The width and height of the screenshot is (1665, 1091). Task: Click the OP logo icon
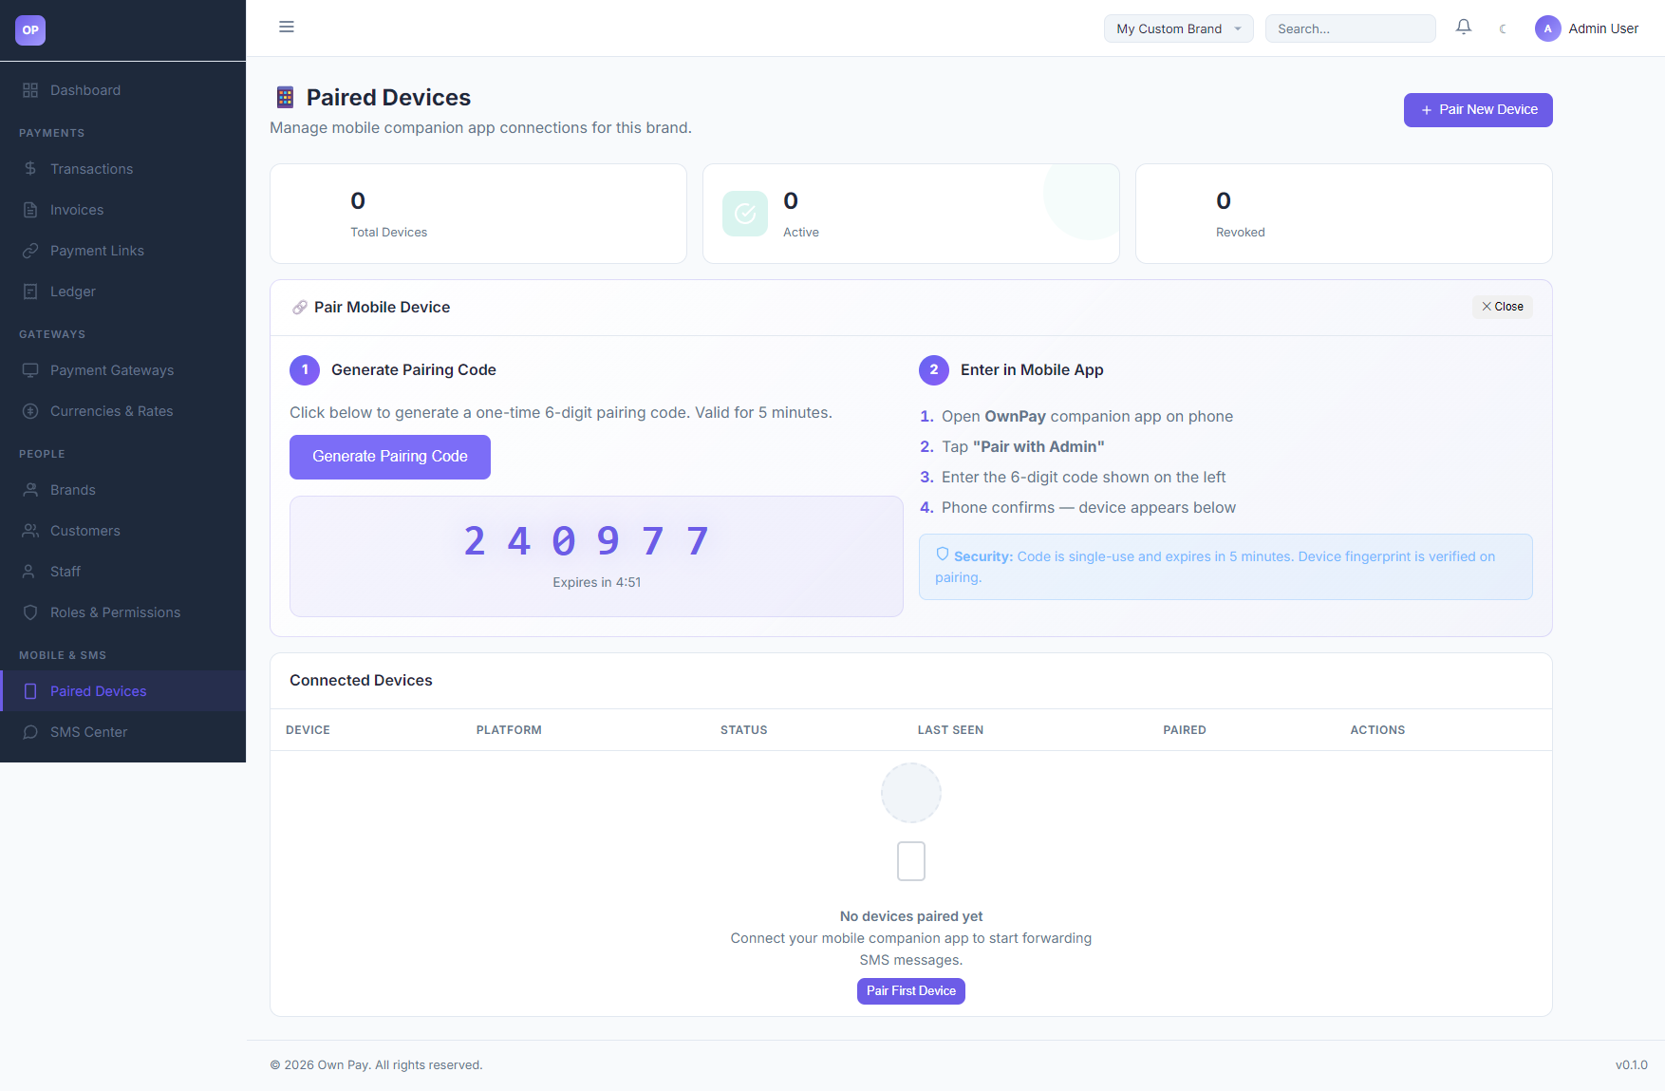click(30, 30)
